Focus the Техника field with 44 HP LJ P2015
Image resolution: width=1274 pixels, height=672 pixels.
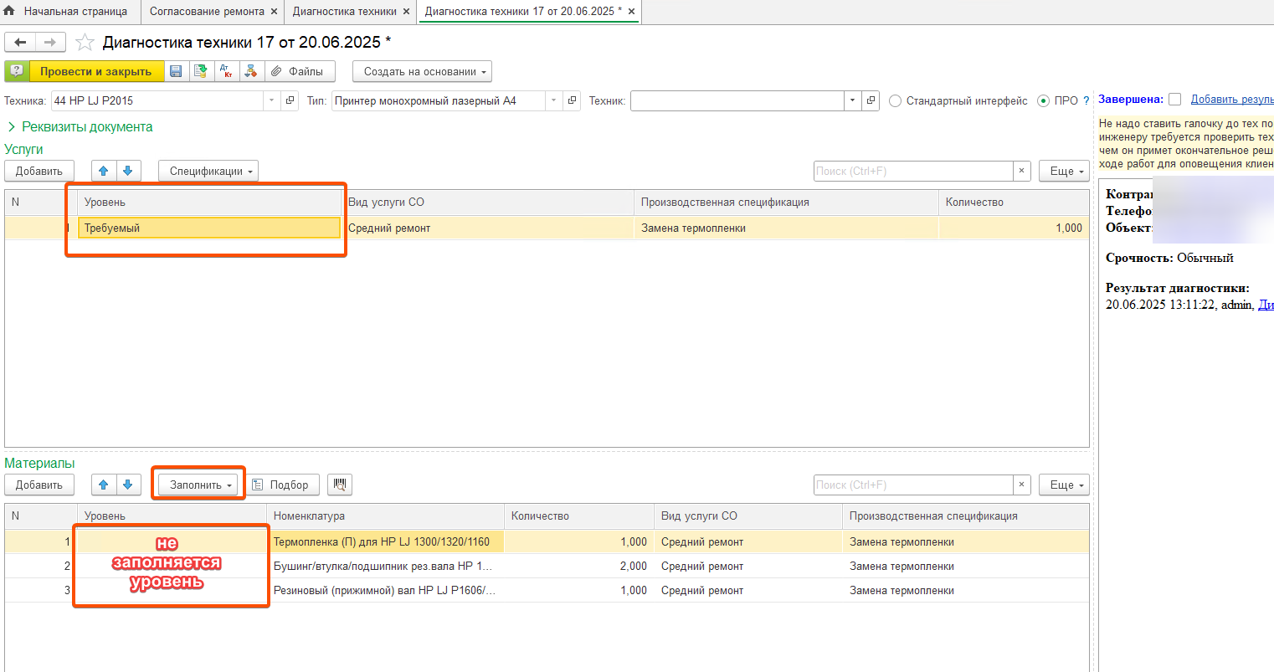(157, 100)
